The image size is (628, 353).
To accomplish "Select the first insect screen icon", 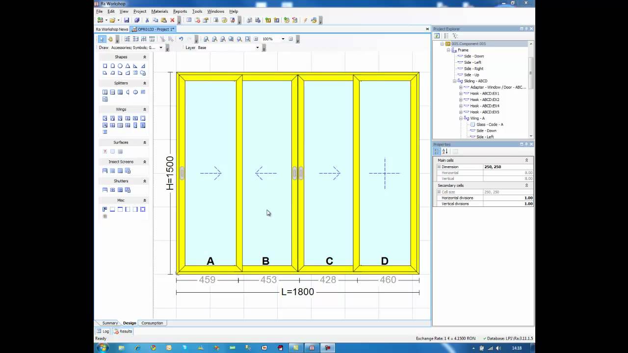I will click(105, 171).
